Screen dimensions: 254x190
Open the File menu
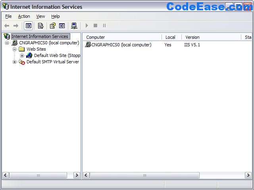pyautogui.click(x=8, y=16)
